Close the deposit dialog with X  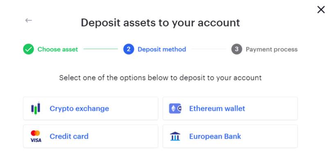(321, 9)
